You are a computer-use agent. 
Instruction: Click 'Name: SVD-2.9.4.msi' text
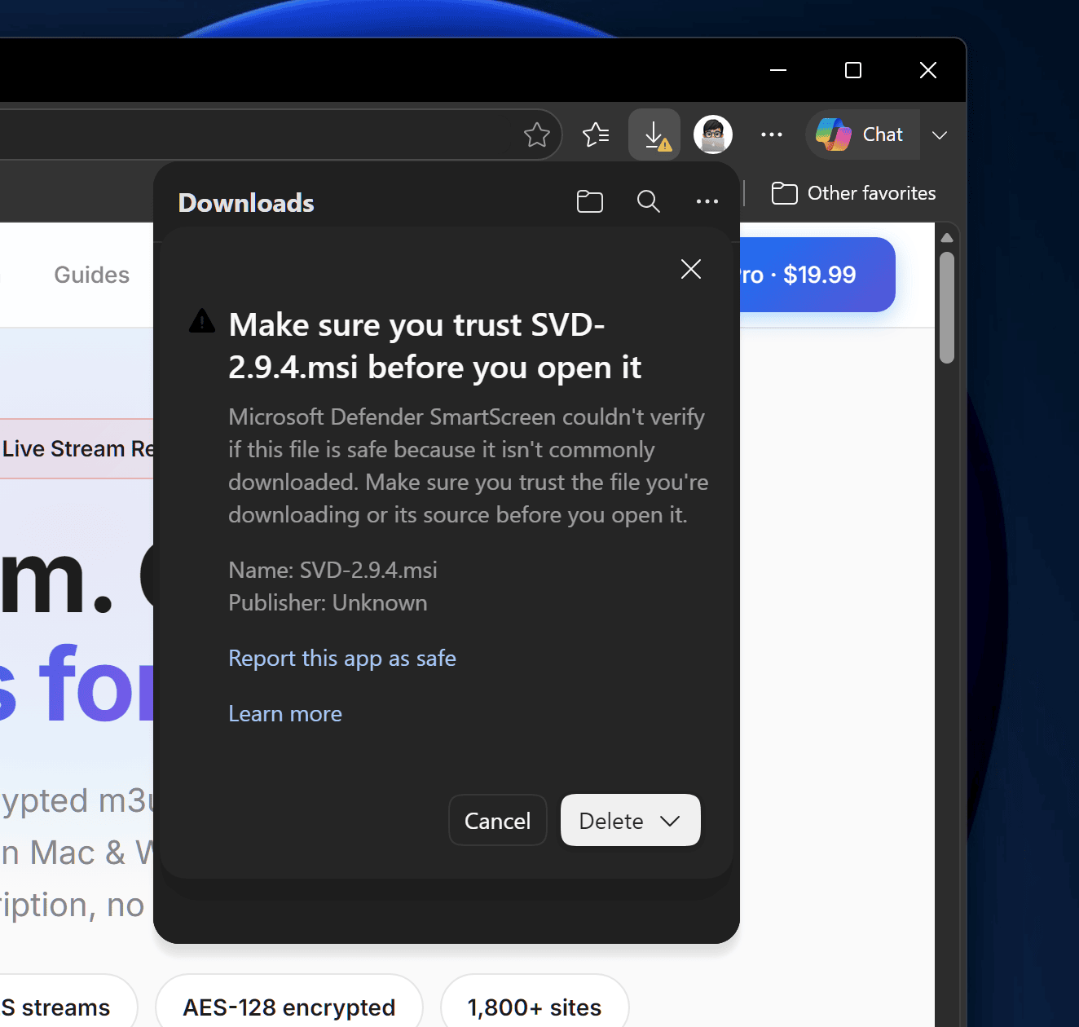333,570
